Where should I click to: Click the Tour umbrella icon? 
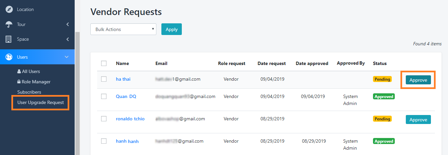pyautogui.click(x=9, y=24)
